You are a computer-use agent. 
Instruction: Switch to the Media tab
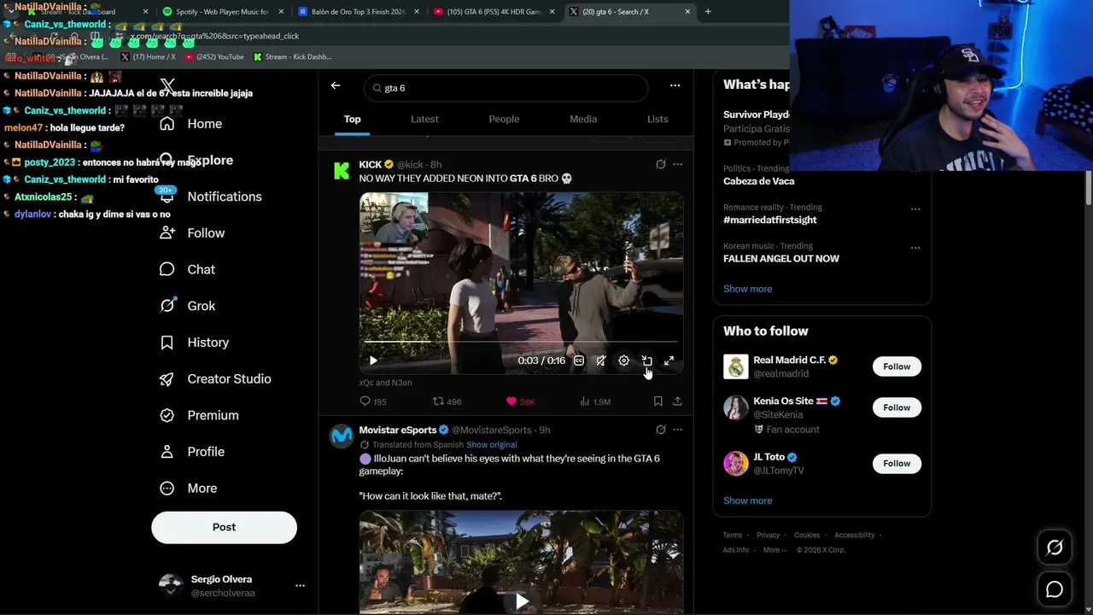click(583, 120)
